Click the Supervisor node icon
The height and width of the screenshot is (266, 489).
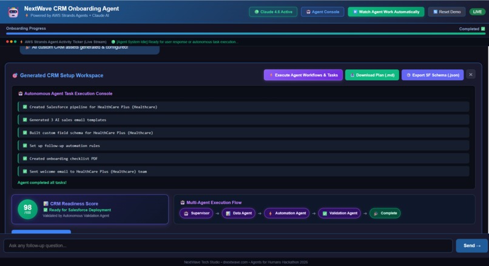point(186,214)
